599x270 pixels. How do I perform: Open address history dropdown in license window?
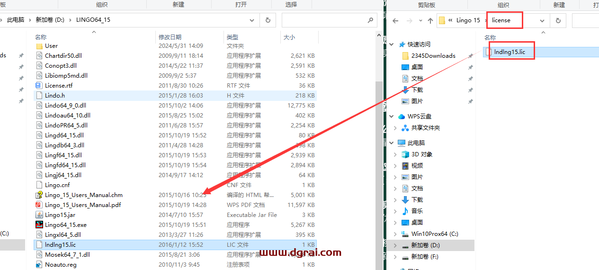pyautogui.click(x=542, y=20)
